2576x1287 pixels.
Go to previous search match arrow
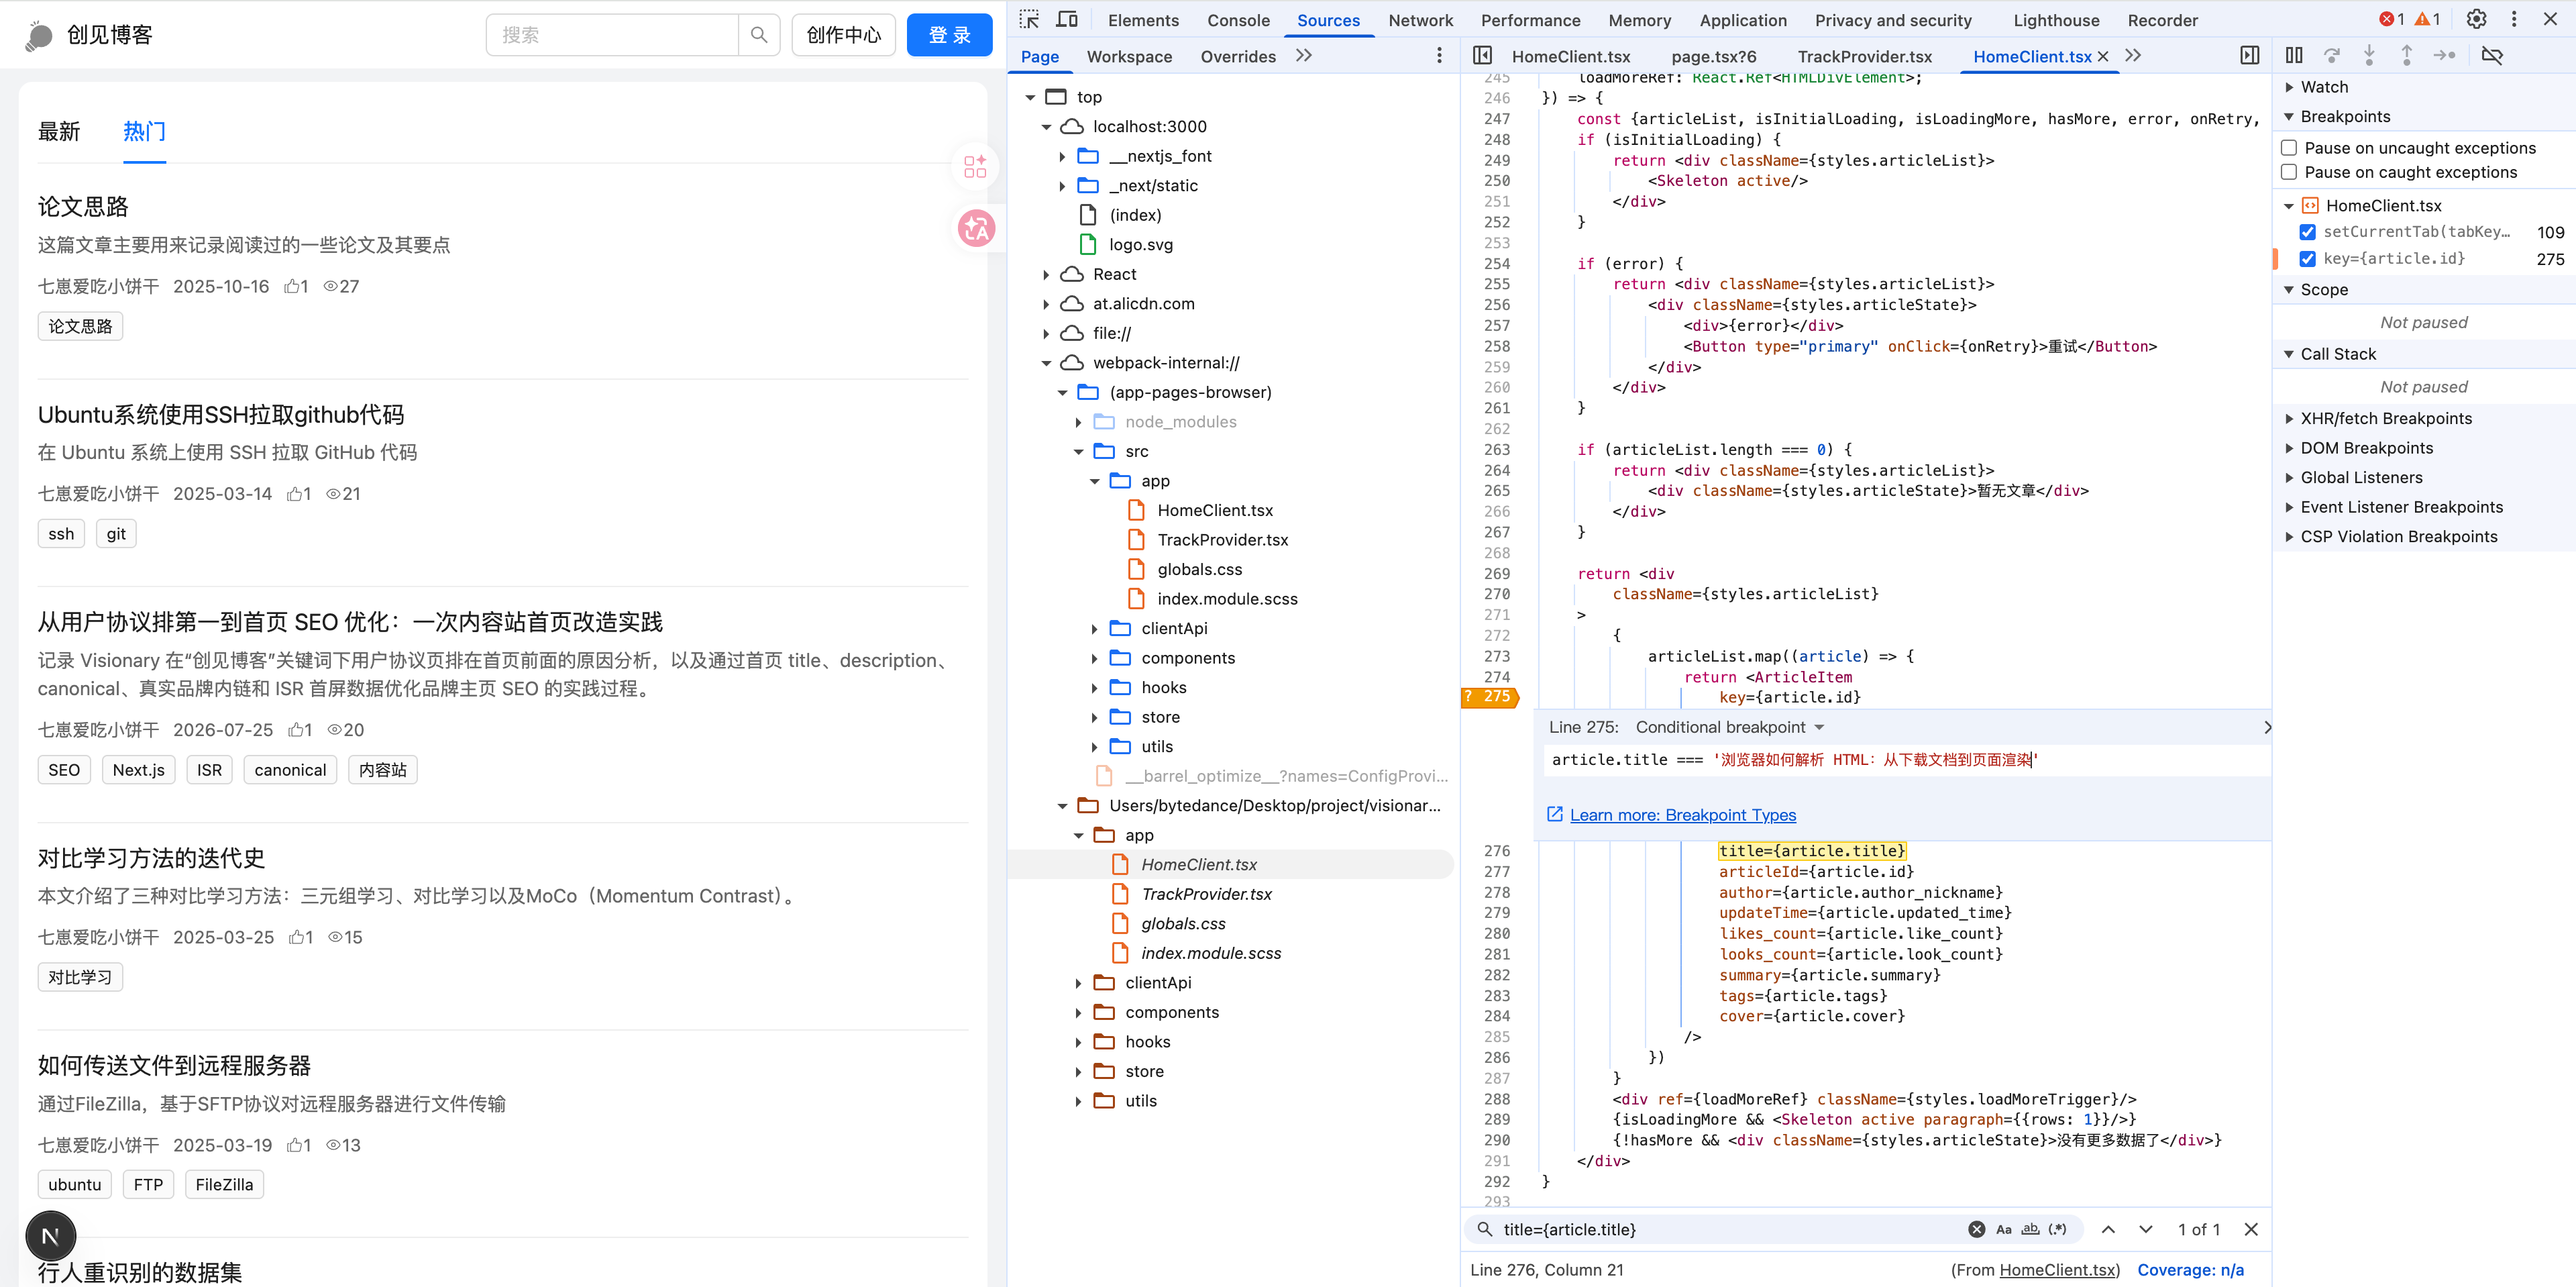pyautogui.click(x=2108, y=1230)
